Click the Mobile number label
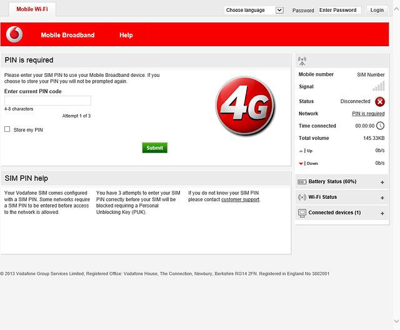 pyautogui.click(x=316, y=74)
